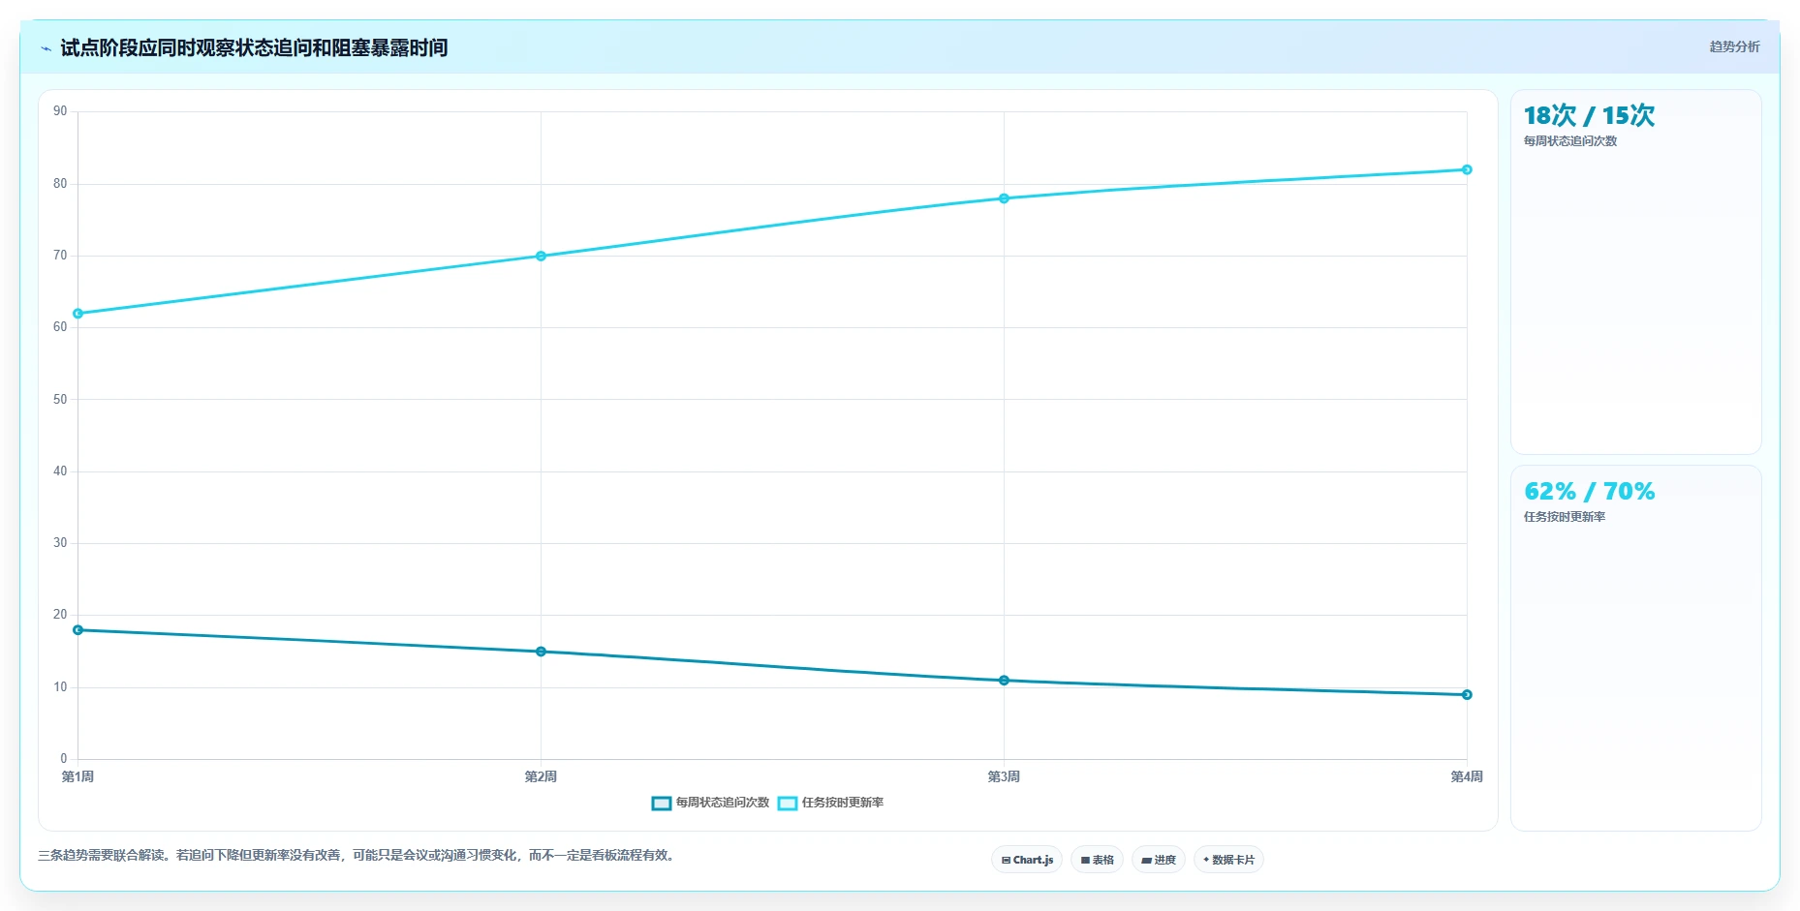Click the 第3周 x-axis label
The image size is (1800, 911).
coord(1004,776)
